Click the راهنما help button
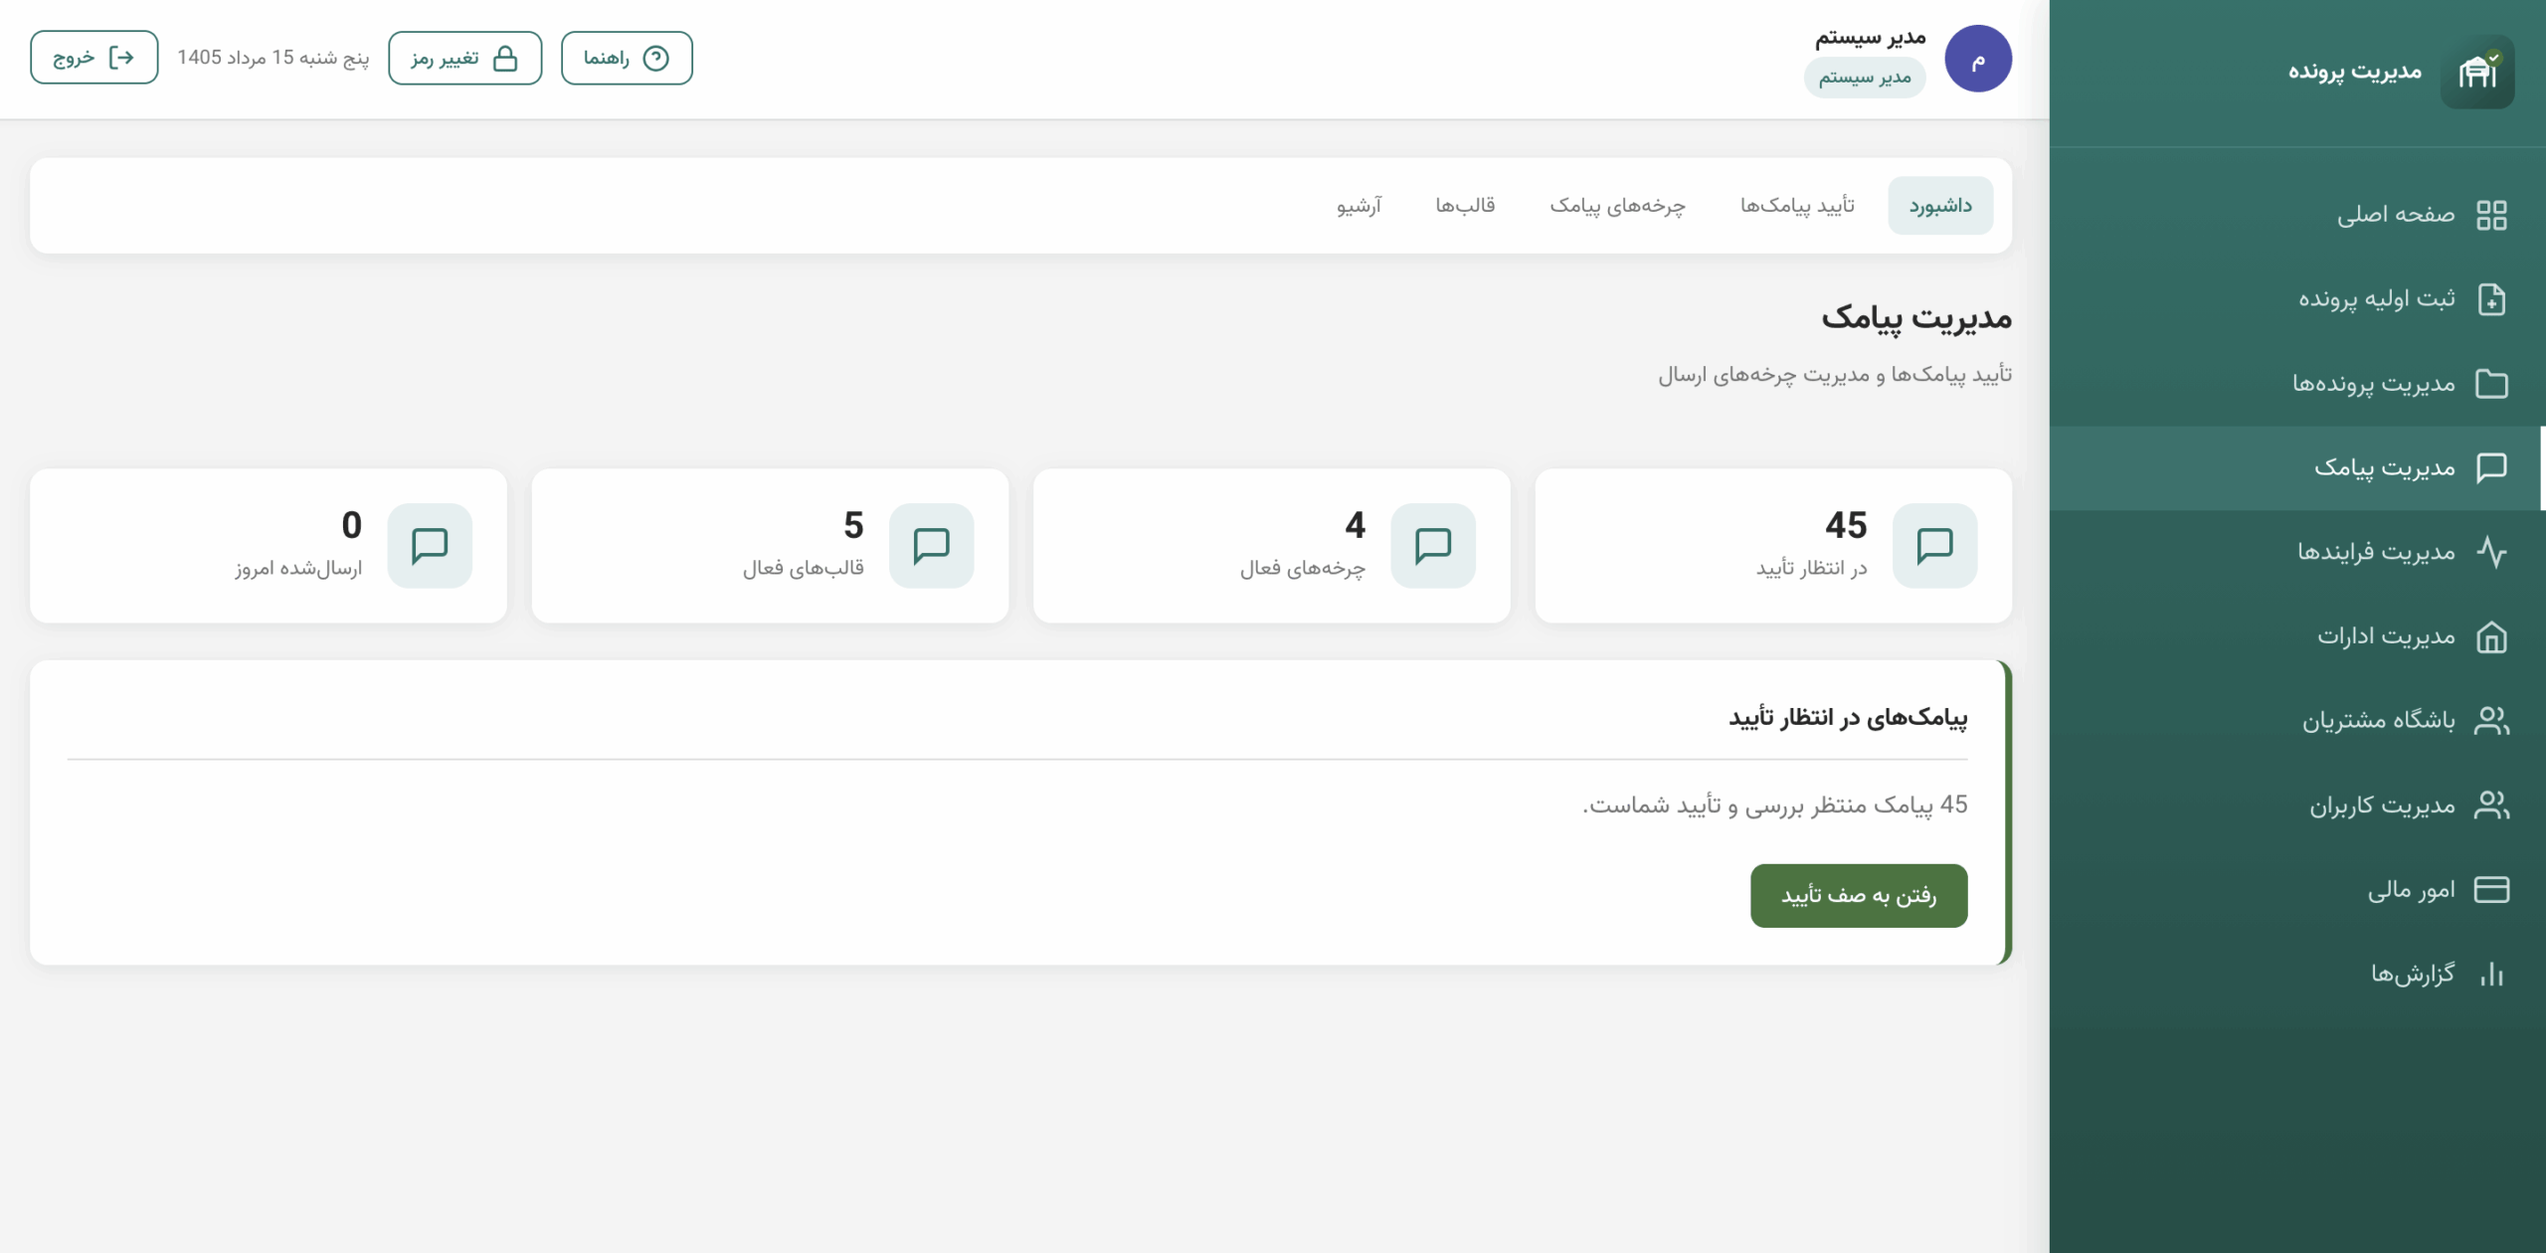This screenshot has width=2546, height=1253. pyautogui.click(x=627, y=58)
